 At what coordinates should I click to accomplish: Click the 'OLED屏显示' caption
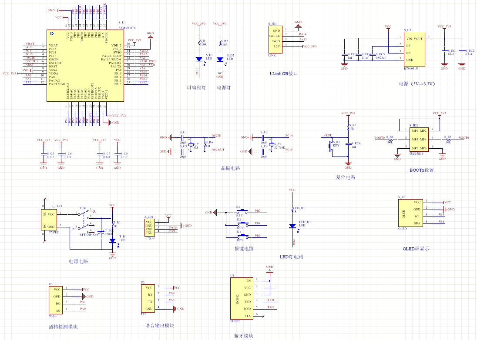pyautogui.click(x=416, y=249)
